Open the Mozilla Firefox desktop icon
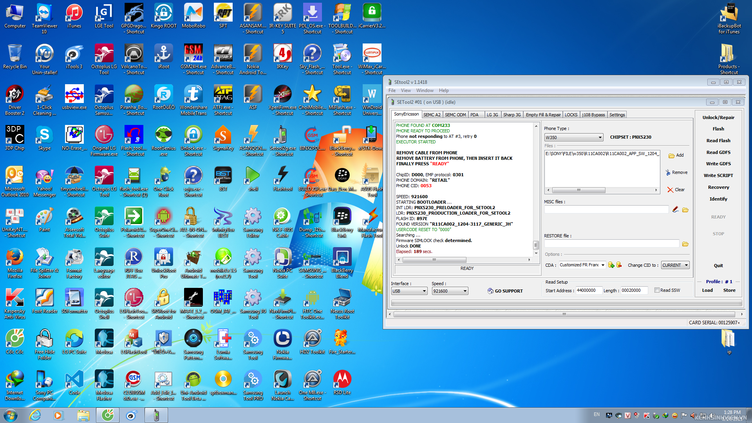The image size is (752, 423). point(15,263)
